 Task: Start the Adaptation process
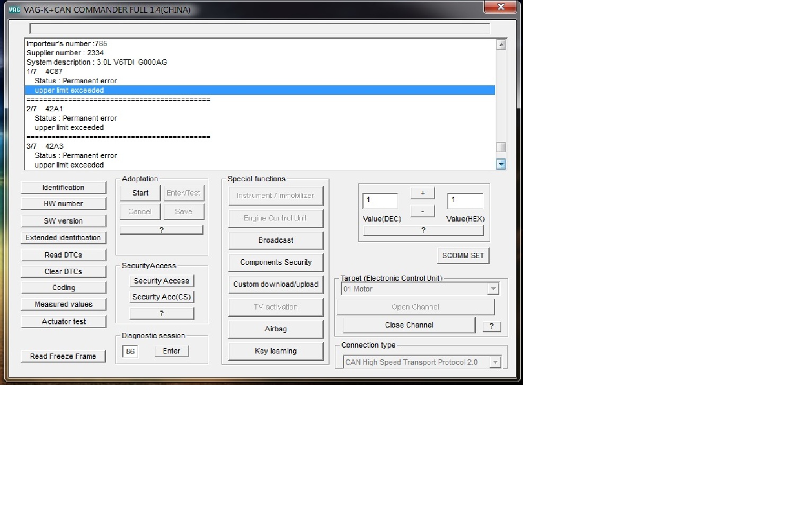(140, 193)
